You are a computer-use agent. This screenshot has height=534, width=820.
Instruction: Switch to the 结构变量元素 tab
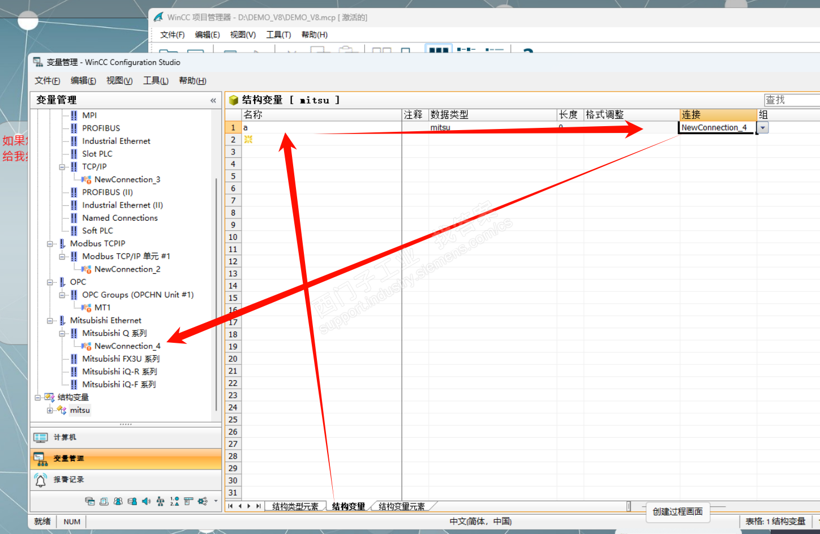click(401, 506)
